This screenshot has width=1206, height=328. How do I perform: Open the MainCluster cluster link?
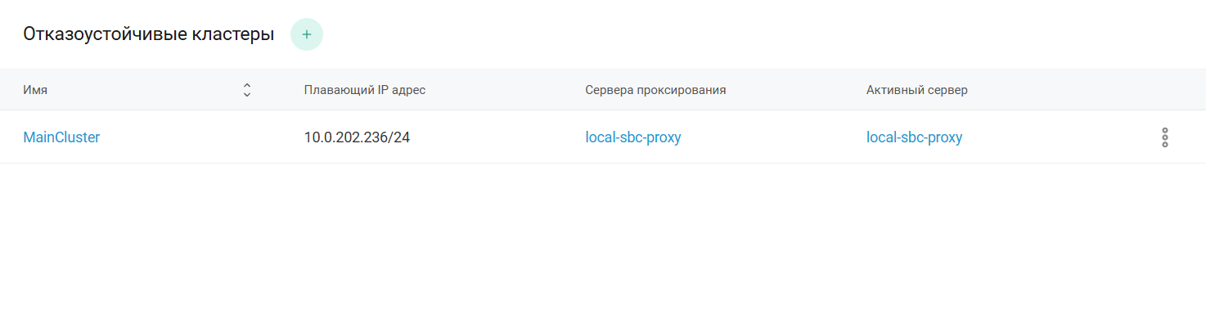[61, 137]
